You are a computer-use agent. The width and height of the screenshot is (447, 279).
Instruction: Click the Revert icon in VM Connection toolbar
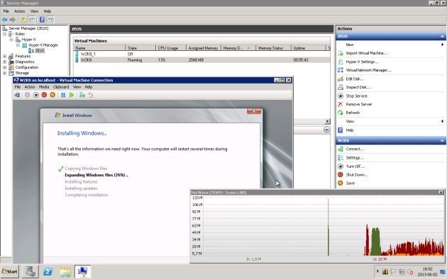pyautogui.click(x=90, y=95)
